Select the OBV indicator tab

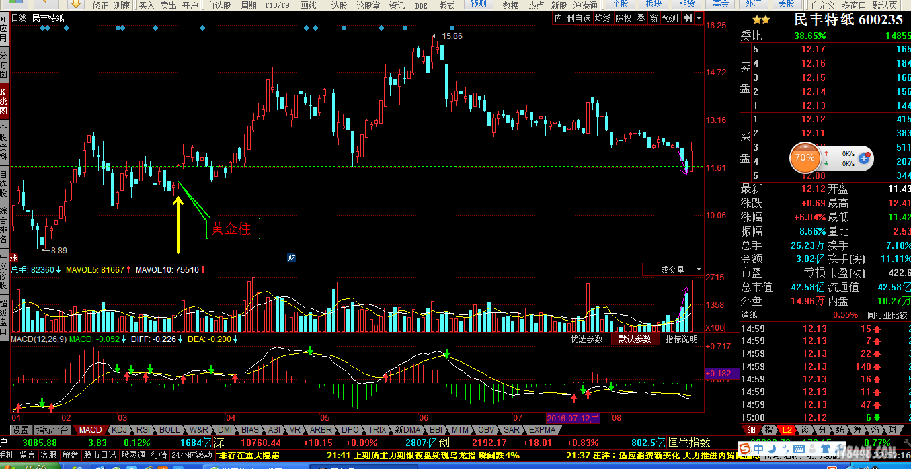(x=486, y=429)
